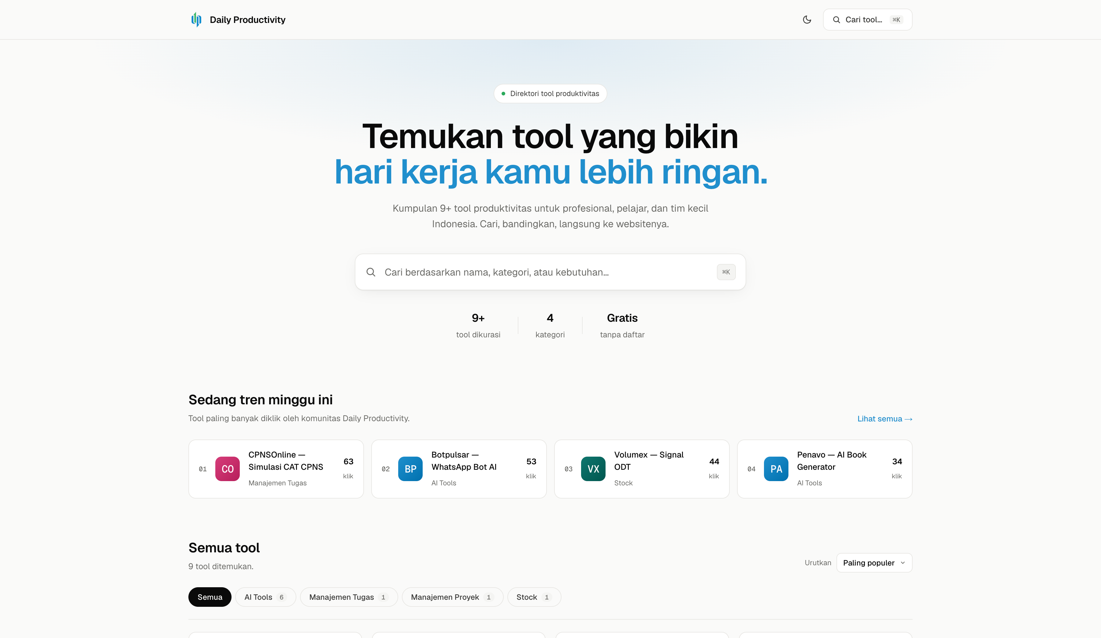
Task: Open the header Cari tool search box
Action: tap(867, 20)
